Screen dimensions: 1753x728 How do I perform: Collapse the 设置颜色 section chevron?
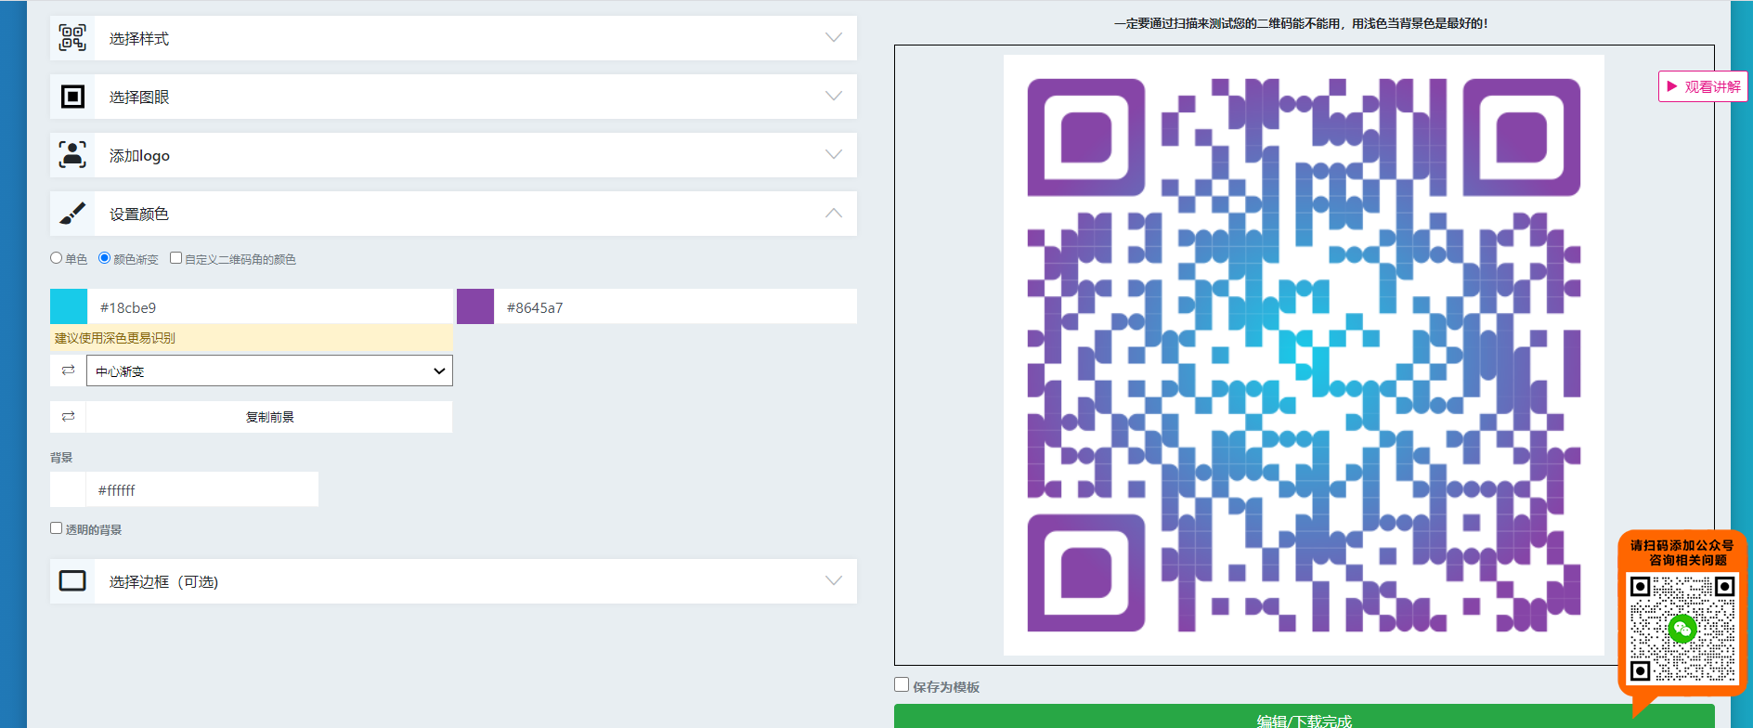pyautogui.click(x=834, y=214)
